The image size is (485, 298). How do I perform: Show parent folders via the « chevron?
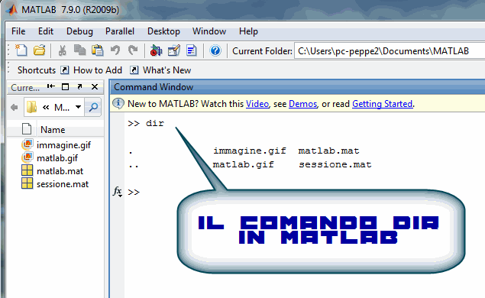coord(46,108)
